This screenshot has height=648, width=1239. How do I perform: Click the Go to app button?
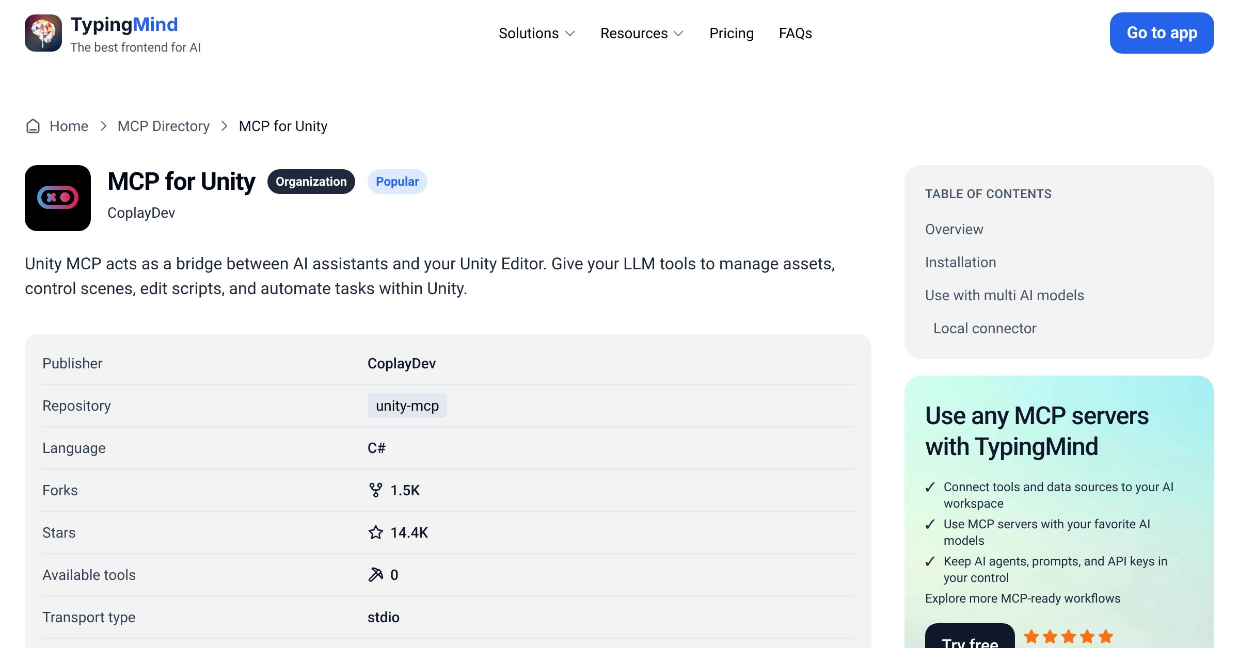[x=1162, y=33]
